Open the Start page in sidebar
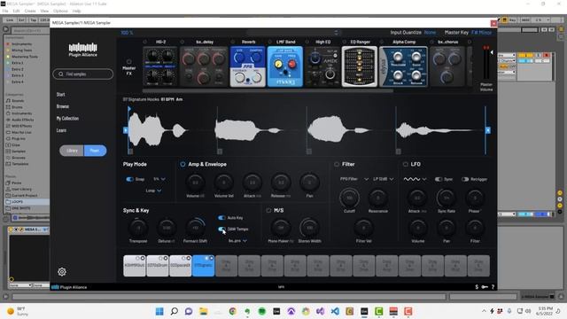 61,95
